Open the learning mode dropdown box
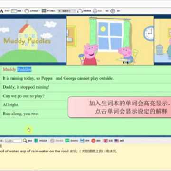Screen dimensions: 171x171 click(66, 11)
